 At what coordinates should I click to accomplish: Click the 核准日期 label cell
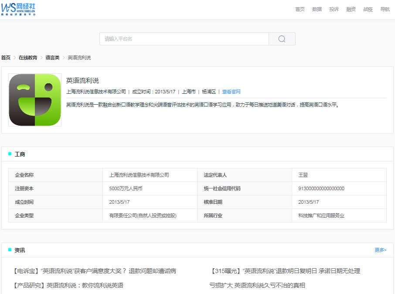[x=245, y=202]
